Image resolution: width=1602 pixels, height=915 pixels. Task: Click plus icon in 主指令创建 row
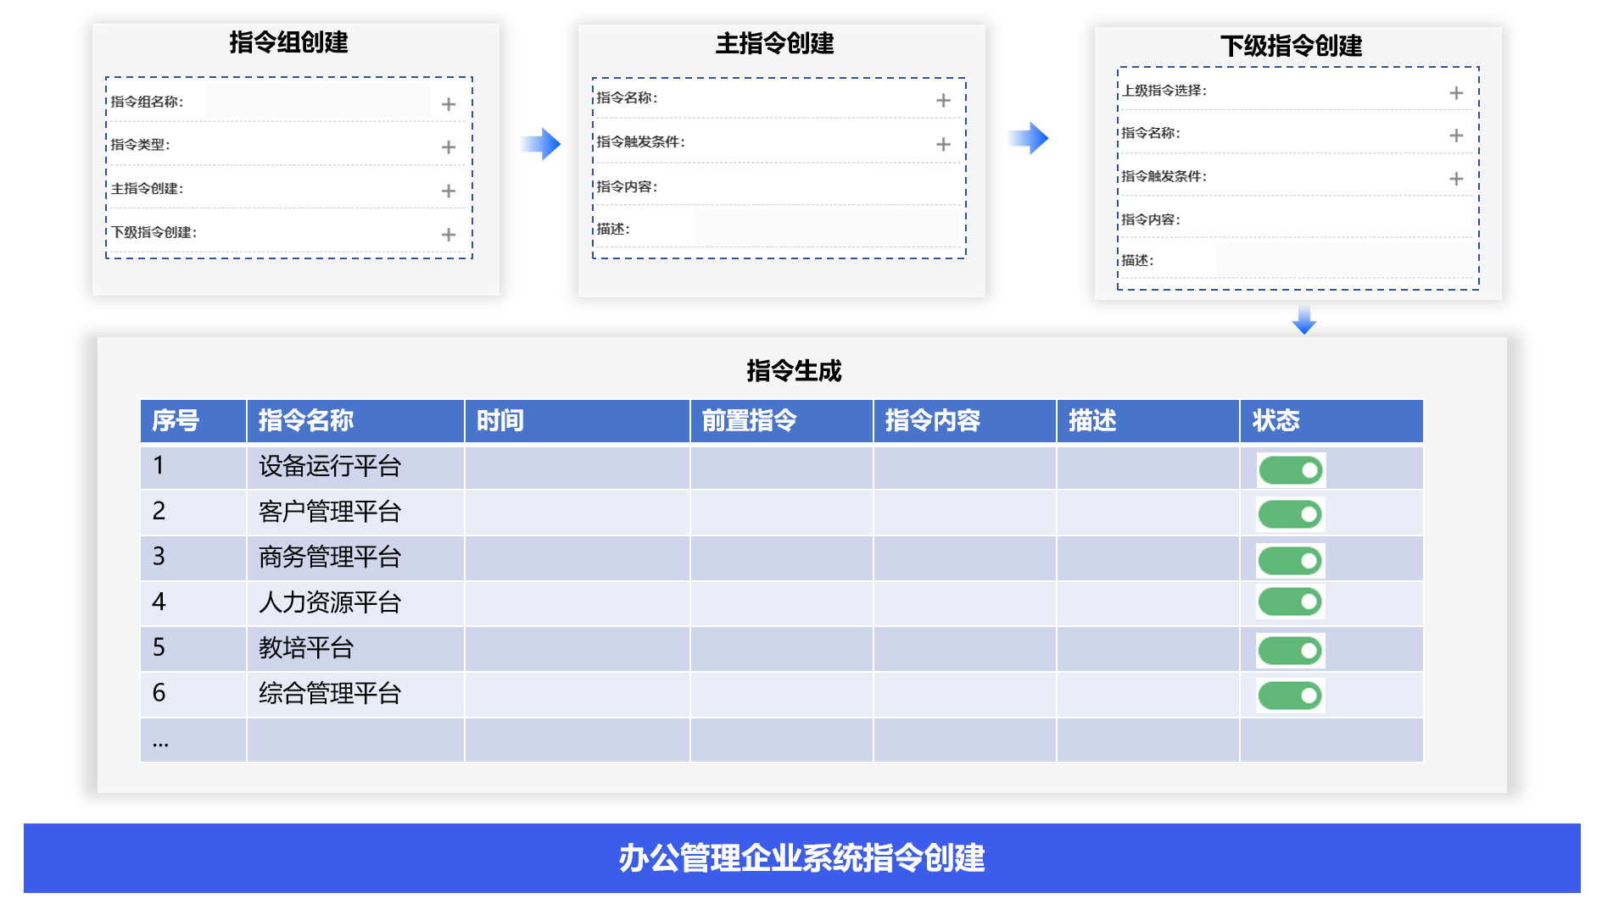point(449,191)
